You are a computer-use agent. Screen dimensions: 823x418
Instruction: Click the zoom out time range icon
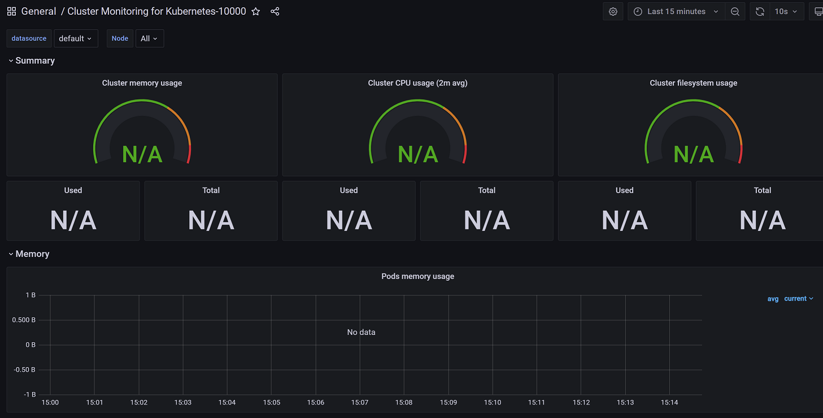[735, 11]
